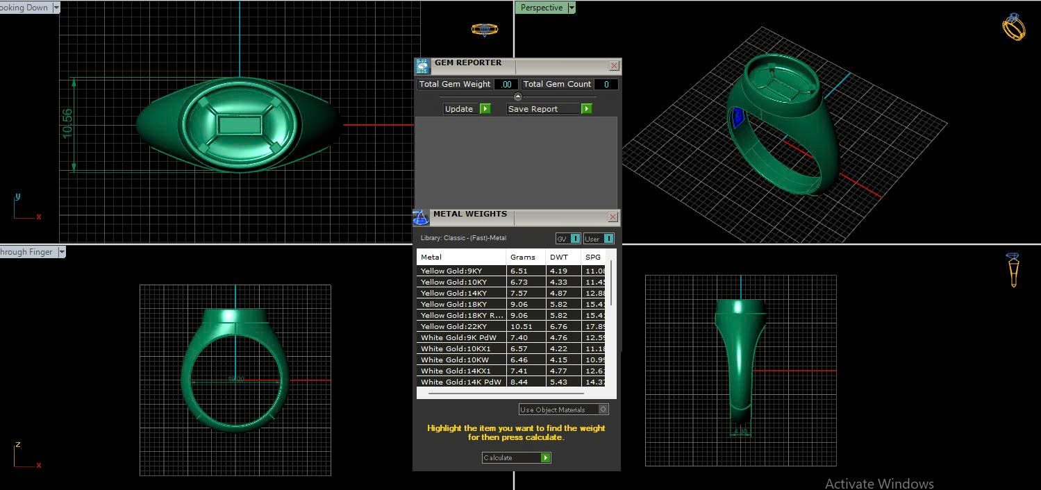
Task: Open the Perspective viewport dropdown arrow
Action: 572,8
